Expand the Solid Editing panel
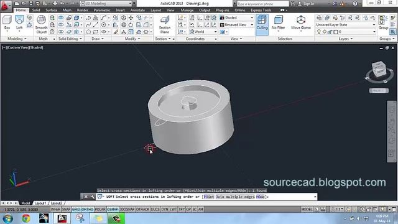The width and height of the screenshot is (398, 224). pos(70,39)
